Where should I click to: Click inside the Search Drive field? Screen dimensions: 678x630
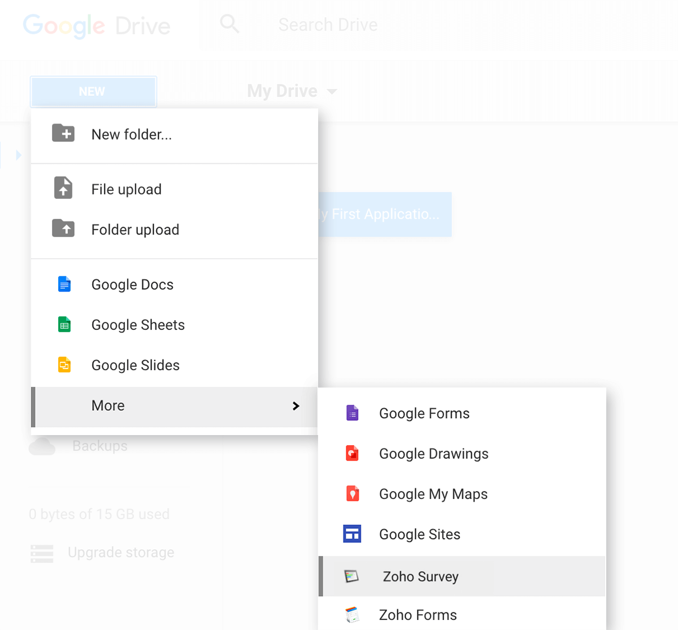tap(328, 24)
